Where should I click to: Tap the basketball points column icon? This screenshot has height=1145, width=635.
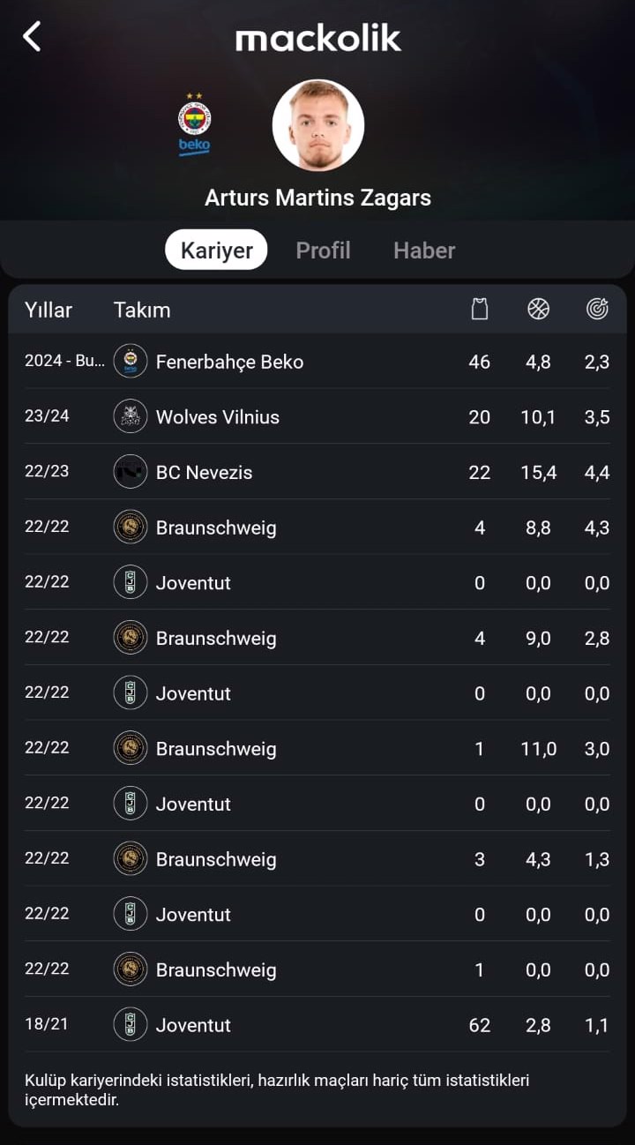click(x=538, y=309)
